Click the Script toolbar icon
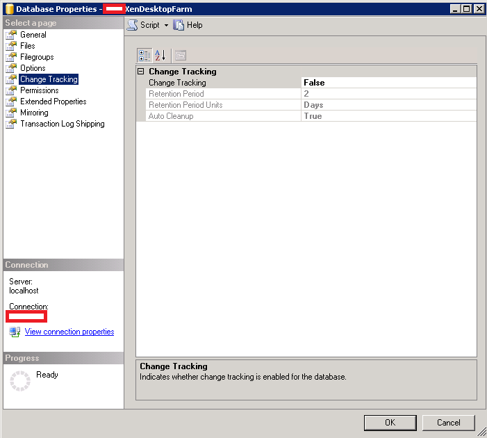The width and height of the screenshot is (487, 438). [132, 25]
